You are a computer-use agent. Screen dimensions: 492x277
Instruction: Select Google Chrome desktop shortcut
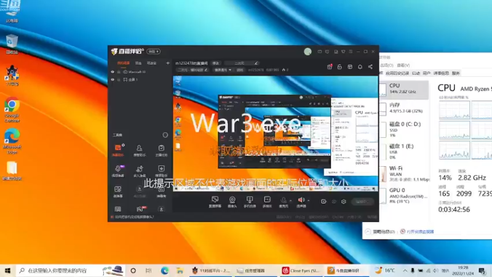12,110
